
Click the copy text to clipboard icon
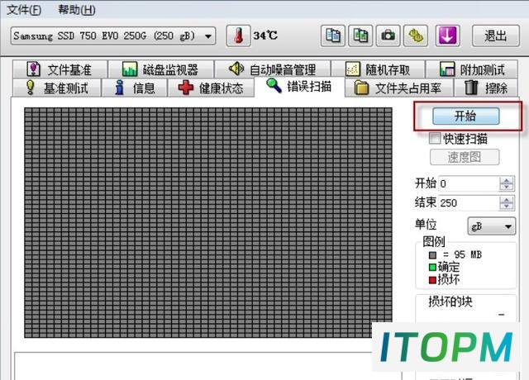333,36
